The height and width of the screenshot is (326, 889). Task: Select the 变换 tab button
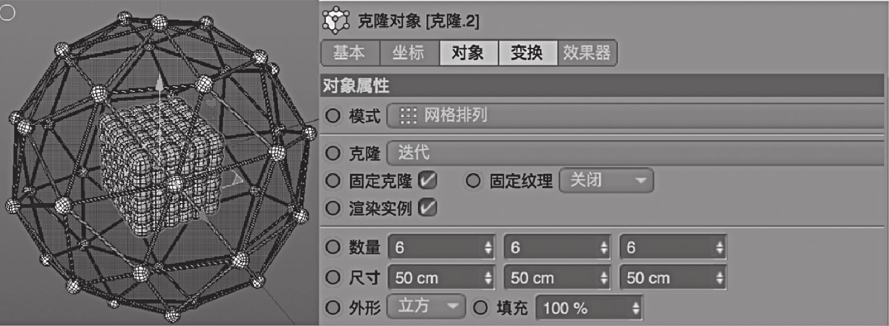tap(527, 53)
